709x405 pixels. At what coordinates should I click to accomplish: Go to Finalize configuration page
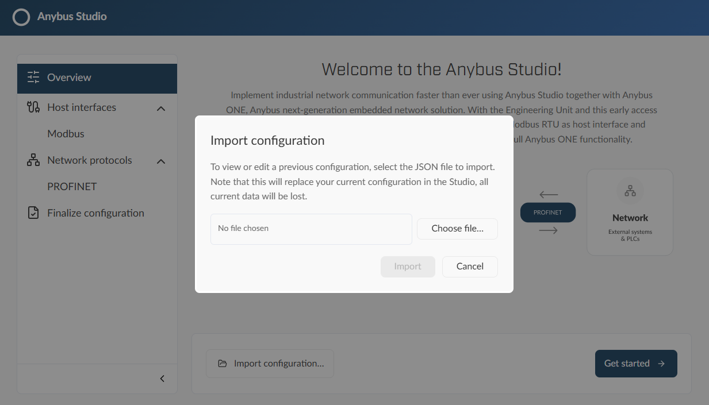click(97, 213)
